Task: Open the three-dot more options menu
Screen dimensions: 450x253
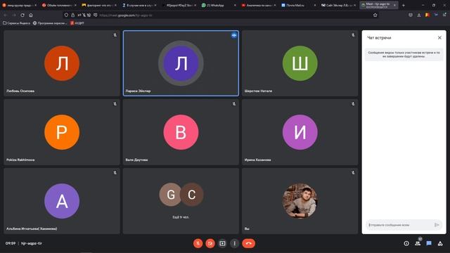Action: pyautogui.click(x=234, y=243)
